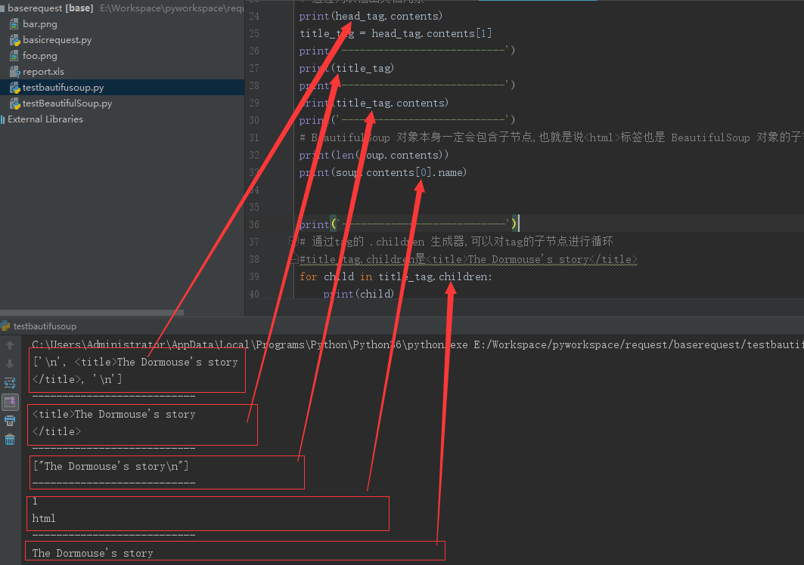The height and width of the screenshot is (565, 804).
Task: Collapse the baserequest project root
Action: coord(4,8)
